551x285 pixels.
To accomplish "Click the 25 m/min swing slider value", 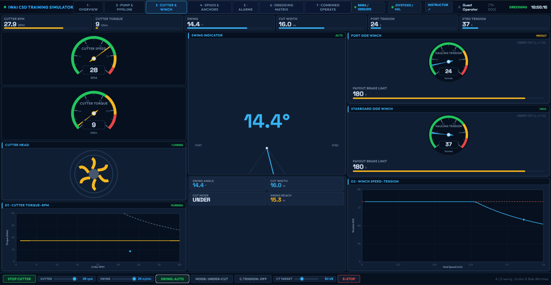I will click(x=144, y=279).
